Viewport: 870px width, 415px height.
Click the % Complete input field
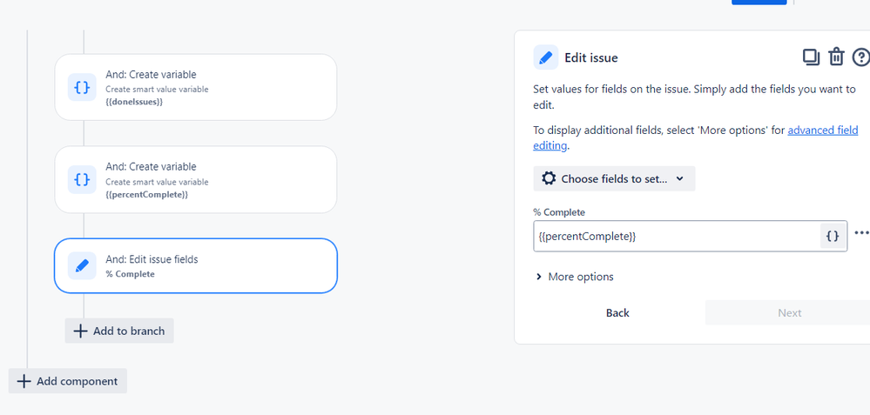click(677, 236)
